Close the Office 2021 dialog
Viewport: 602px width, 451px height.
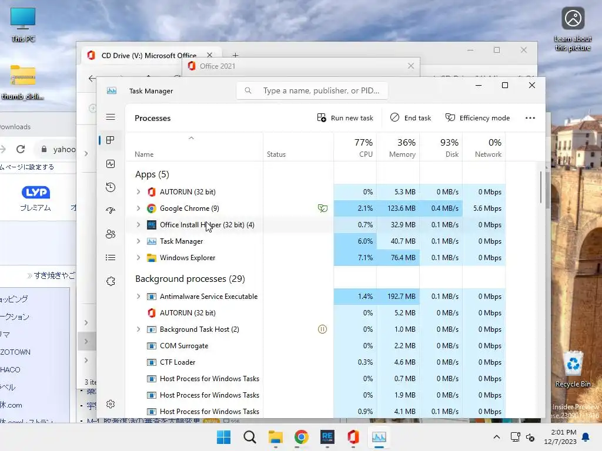pyautogui.click(x=411, y=66)
